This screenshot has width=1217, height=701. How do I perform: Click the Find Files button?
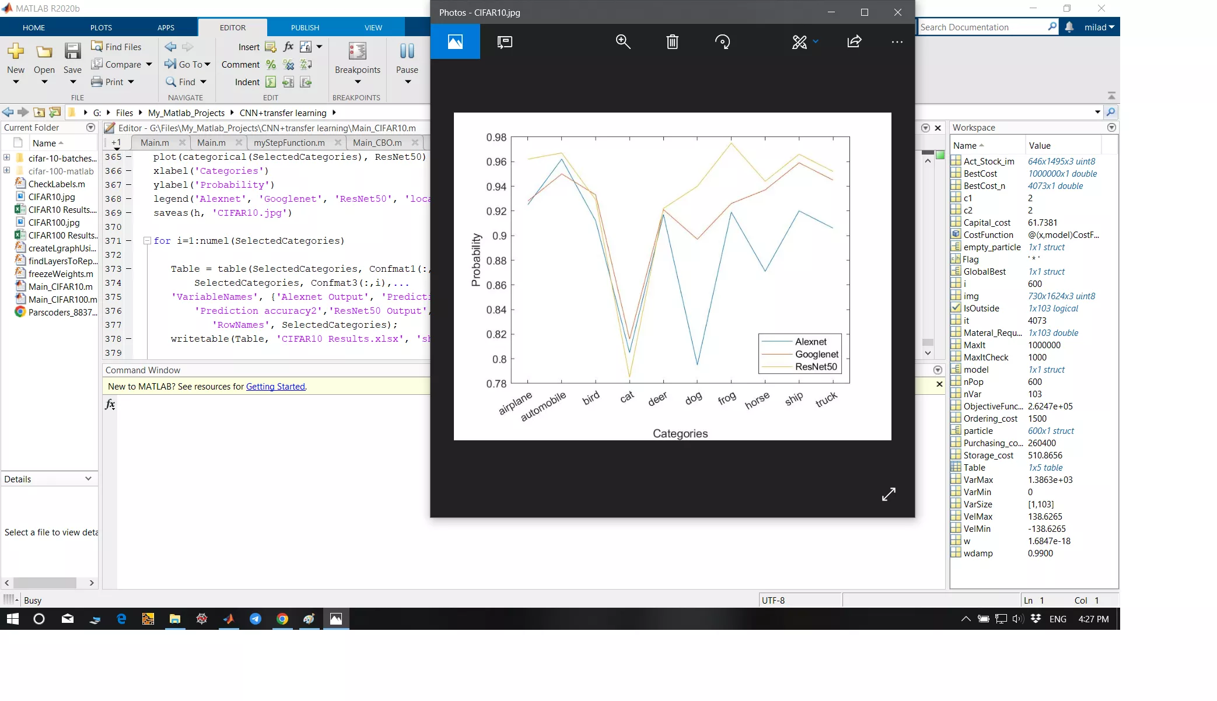[x=117, y=47]
